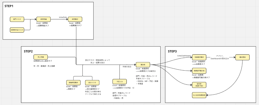Select "・科目名・MP・予定・実績" text

[147, 81]
